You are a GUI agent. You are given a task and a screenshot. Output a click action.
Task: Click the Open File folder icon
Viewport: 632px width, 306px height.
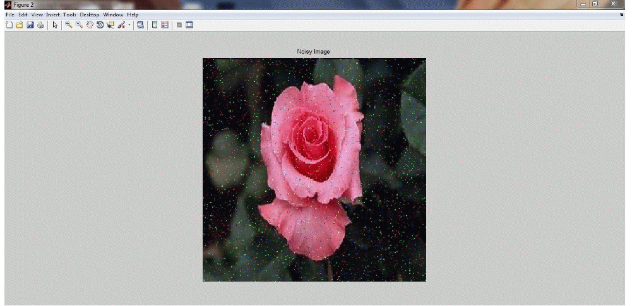point(19,25)
